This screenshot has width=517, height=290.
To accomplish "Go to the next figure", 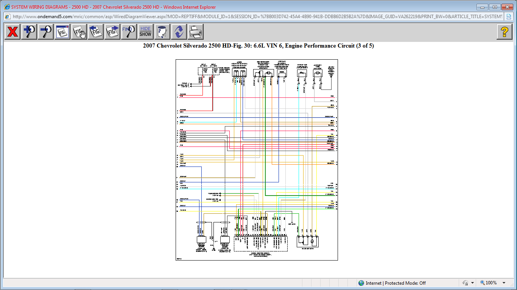I will pyautogui.click(x=112, y=32).
